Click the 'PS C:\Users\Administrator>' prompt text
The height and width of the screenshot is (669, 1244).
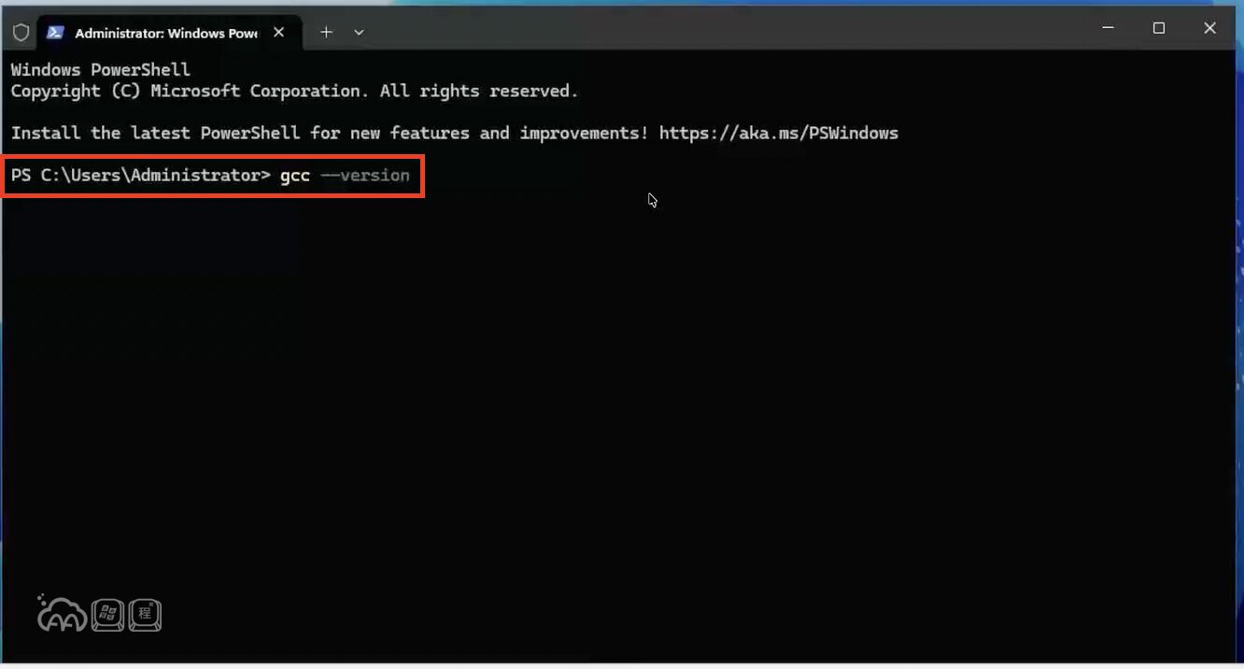[x=141, y=176]
